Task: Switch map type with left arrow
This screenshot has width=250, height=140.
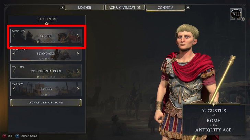Action: coord(14,71)
